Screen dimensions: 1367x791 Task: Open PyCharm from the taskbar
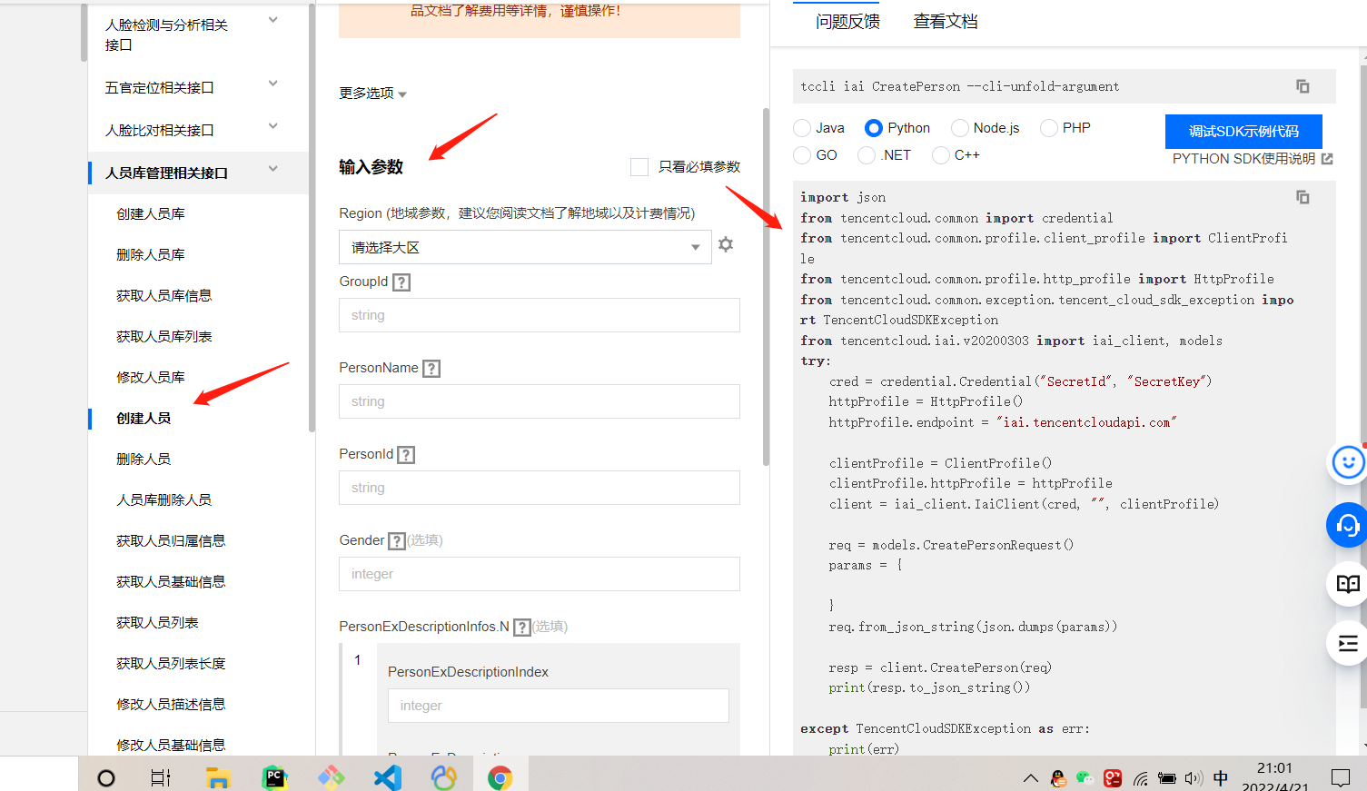pos(274,776)
